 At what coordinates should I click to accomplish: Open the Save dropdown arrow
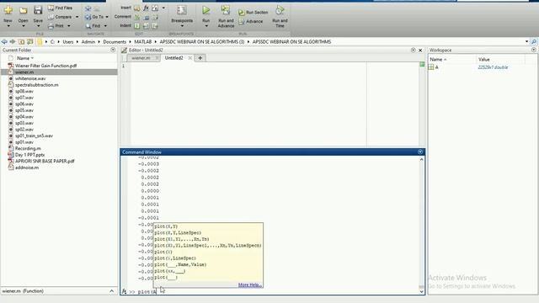(x=38, y=26)
